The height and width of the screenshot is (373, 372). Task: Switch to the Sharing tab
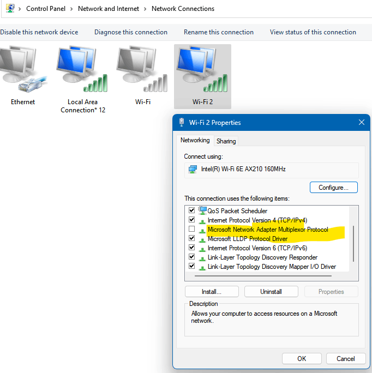(x=226, y=141)
